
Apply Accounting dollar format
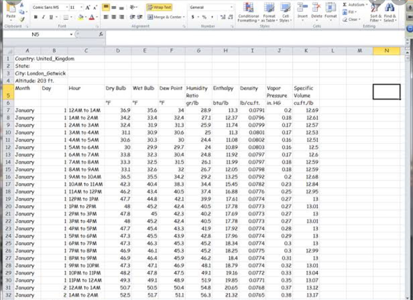click(193, 17)
